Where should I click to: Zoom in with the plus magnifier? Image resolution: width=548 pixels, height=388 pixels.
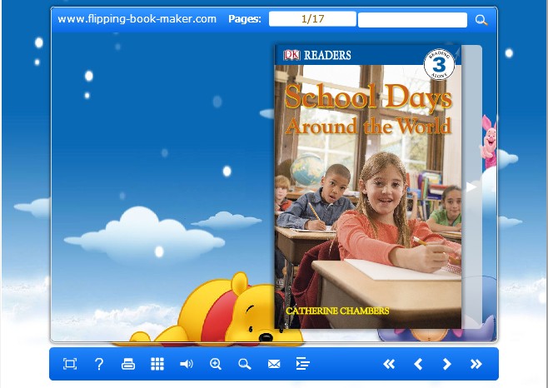pyautogui.click(x=216, y=364)
